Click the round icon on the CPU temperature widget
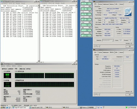This screenshot has width=137, height=109. click(x=91, y=22)
